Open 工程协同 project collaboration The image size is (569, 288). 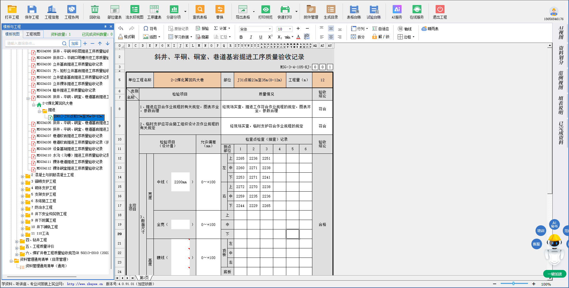[x=72, y=12]
